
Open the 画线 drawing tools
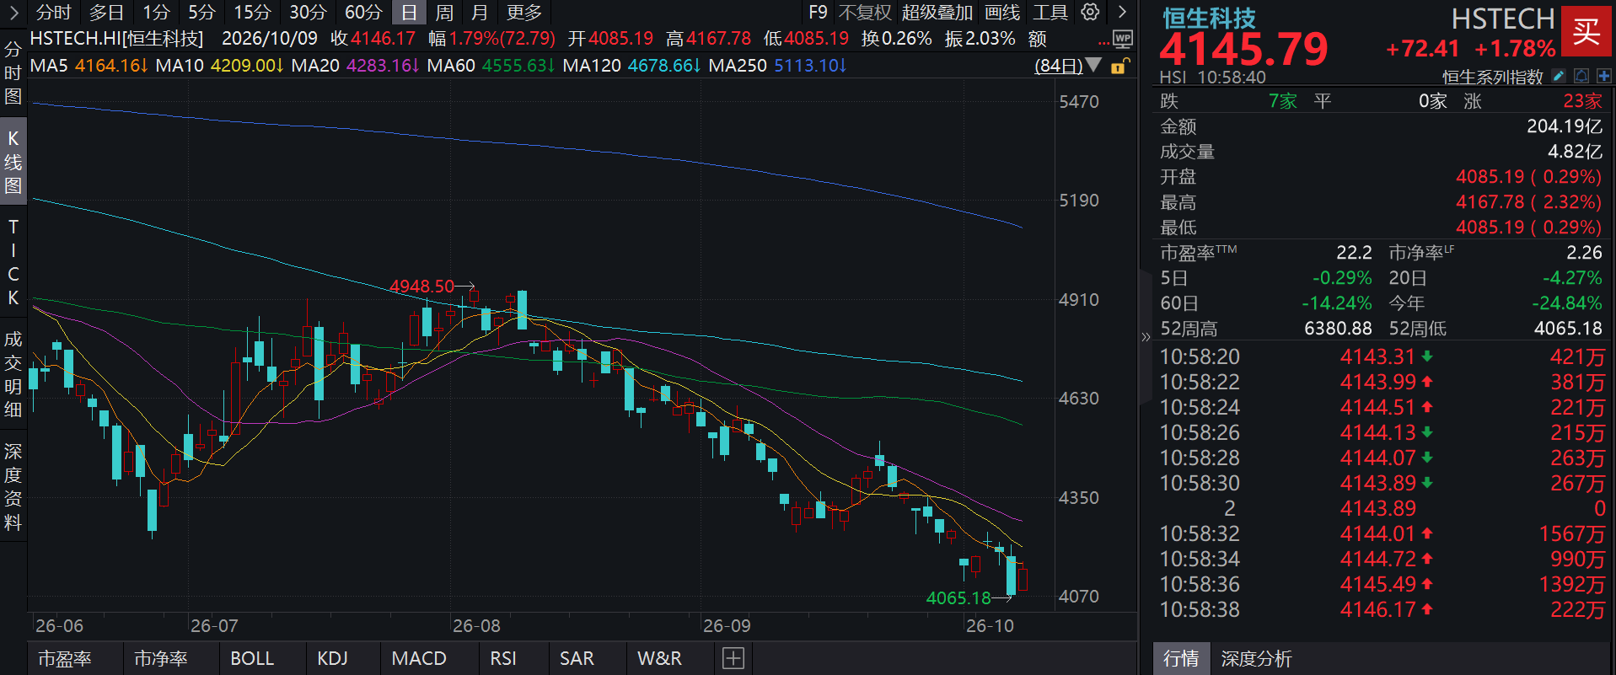pos(1002,12)
